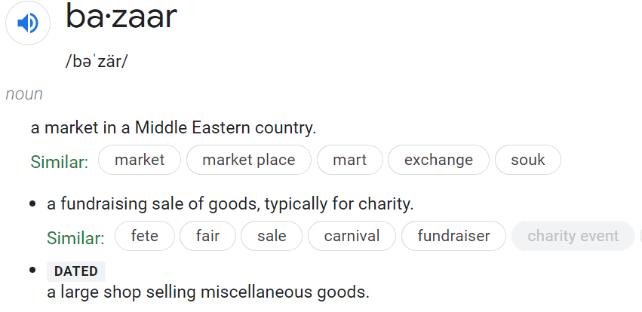Click the large shop definition text
642x312 pixels.
[207, 292]
